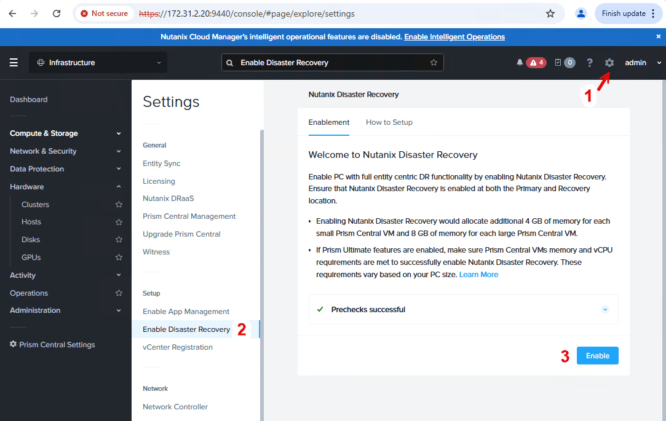Open the hamburger navigation menu
Image resolution: width=666 pixels, height=421 pixels.
click(x=14, y=63)
